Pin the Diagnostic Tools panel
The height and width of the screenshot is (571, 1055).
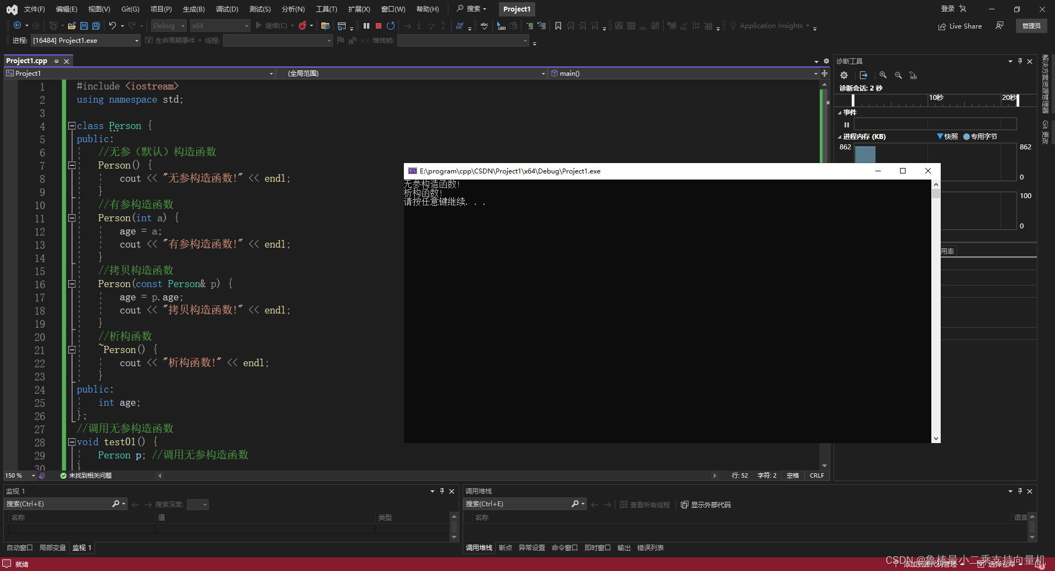pos(1020,61)
